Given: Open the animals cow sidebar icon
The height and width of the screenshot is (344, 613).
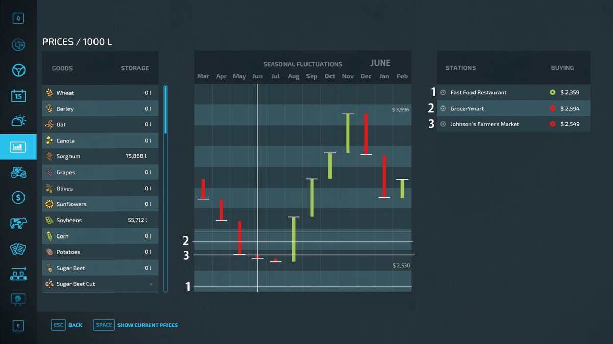Looking at the screenshot, I should point(18,223).
